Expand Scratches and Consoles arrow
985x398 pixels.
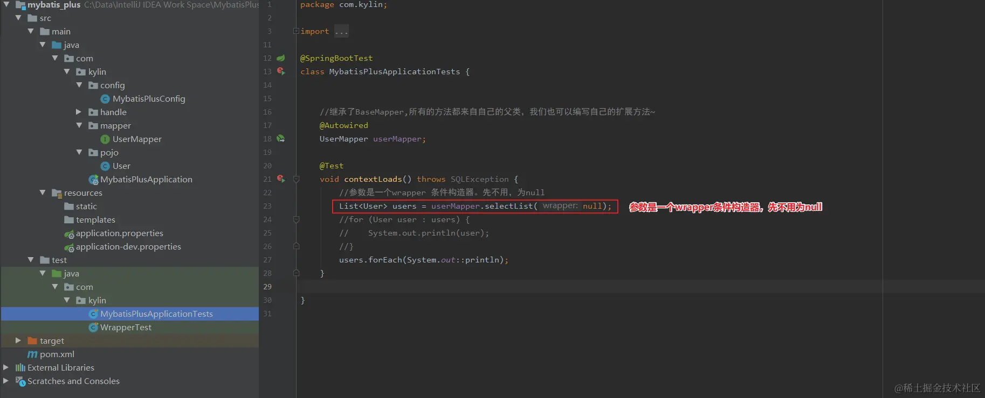(x=6, y=381)
